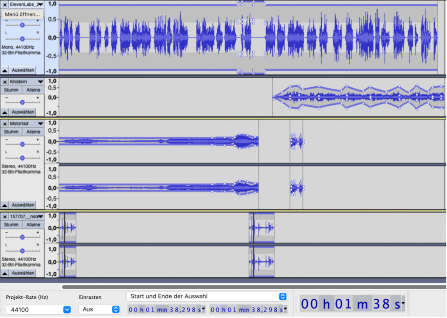Mute the Knistern track with Stumm
The image size is (447, 318).
point(11,90)
